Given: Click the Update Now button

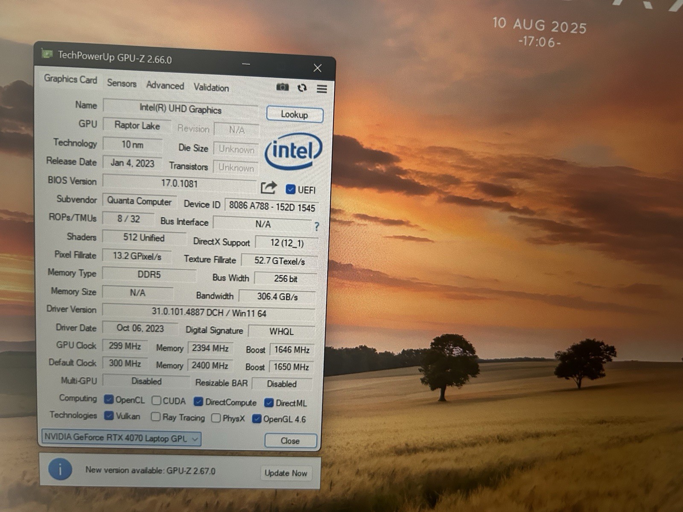Looking at the screenshot, I should (x=286, y=473).
